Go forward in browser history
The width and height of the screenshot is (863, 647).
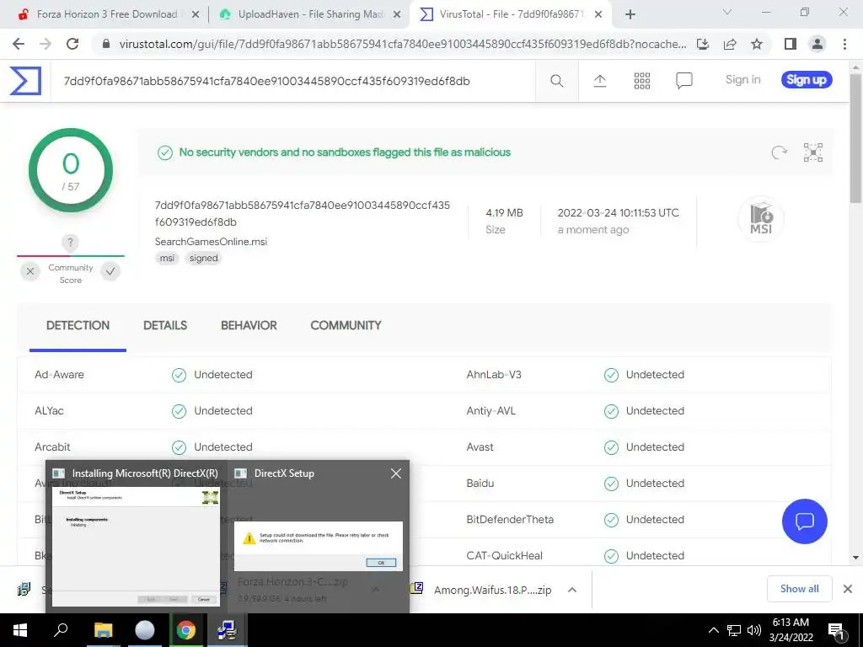(x=46, y=44)
